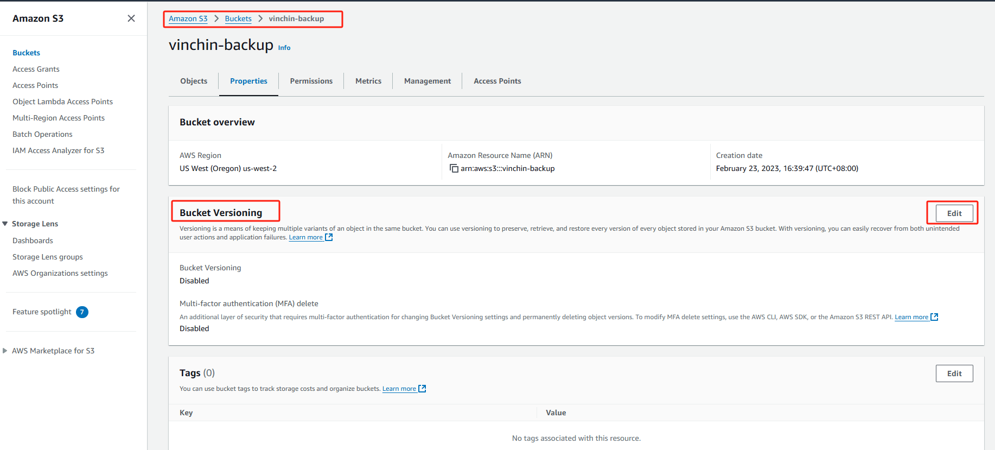Open Learn more about bucket tags
Screen dimensions: 995x450
[399, 389]
